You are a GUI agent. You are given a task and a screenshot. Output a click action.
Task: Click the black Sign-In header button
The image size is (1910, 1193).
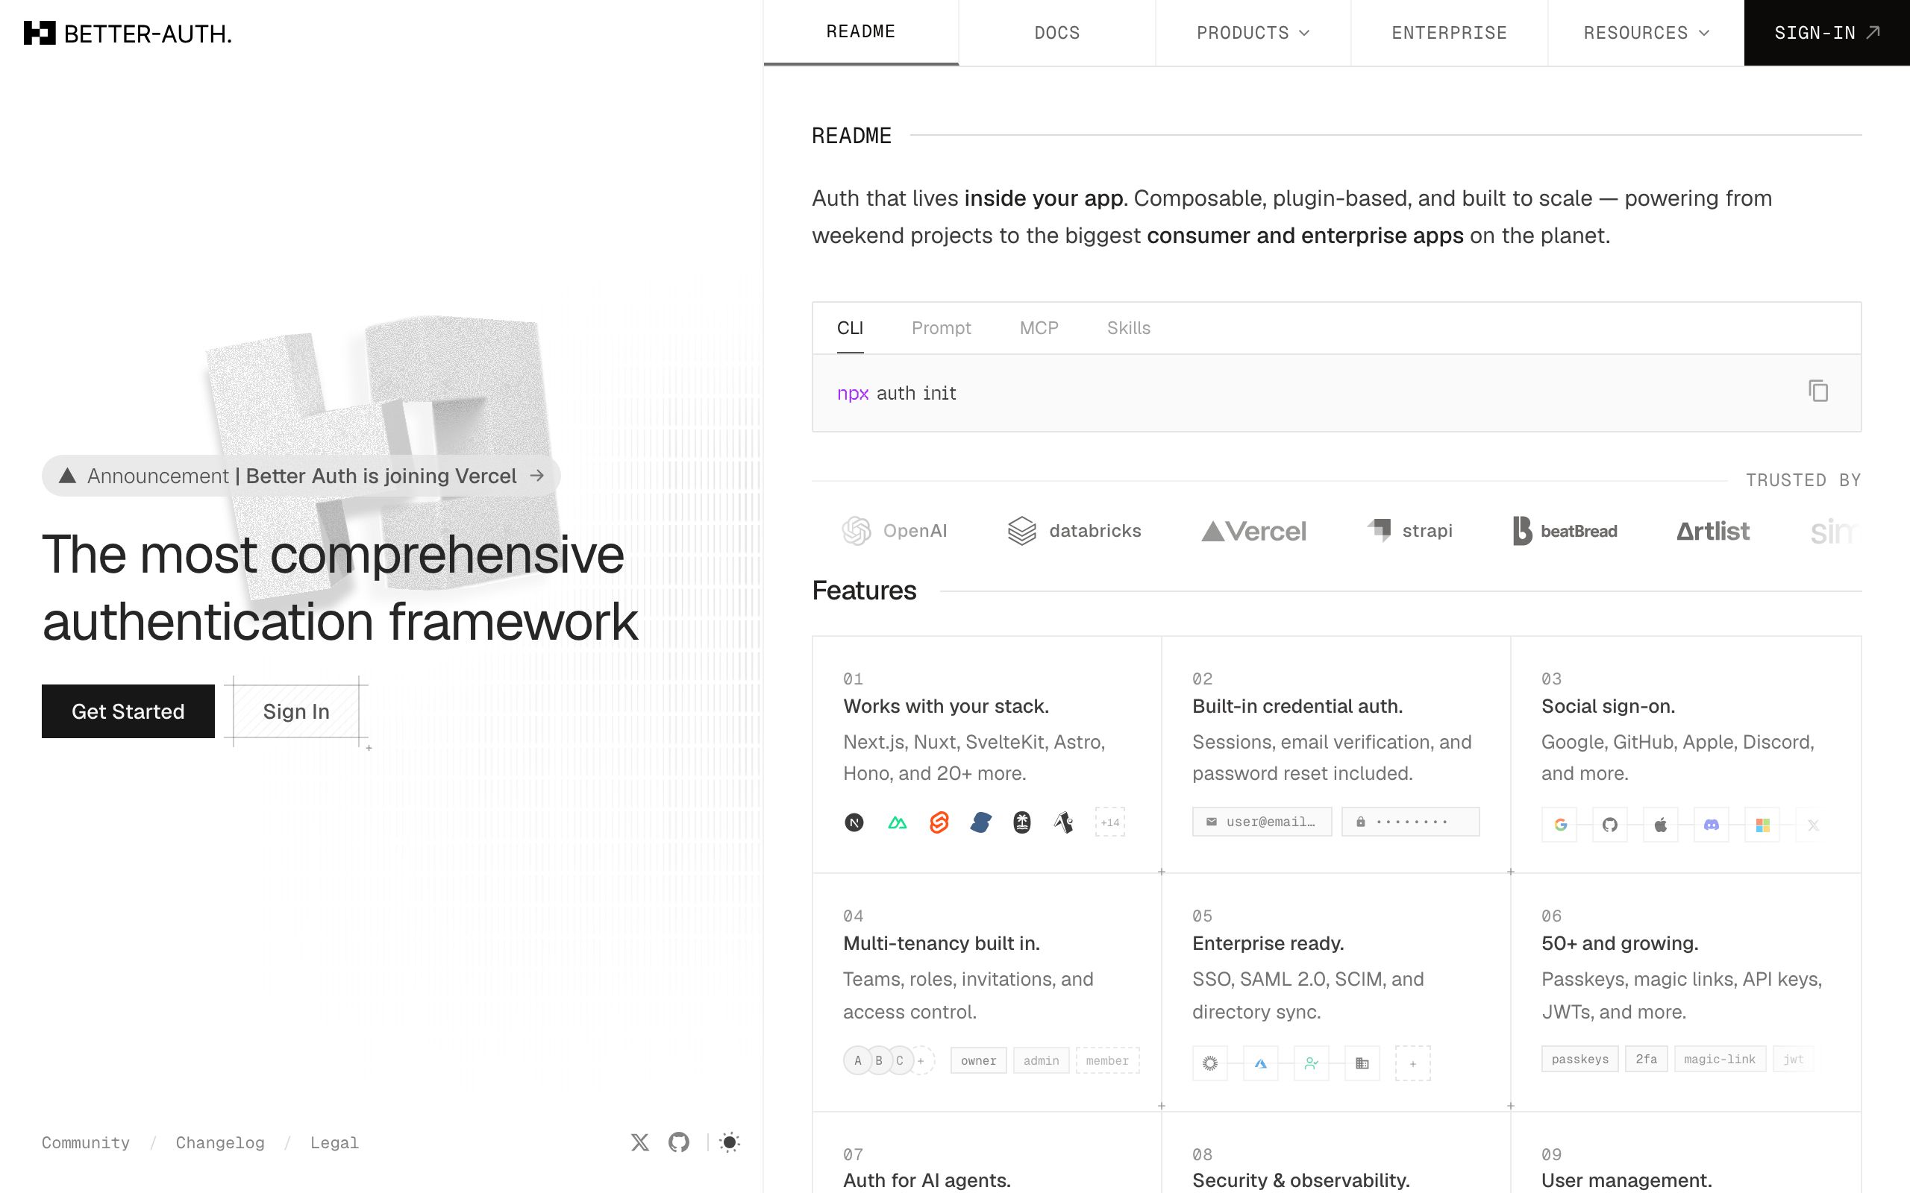1826,33
